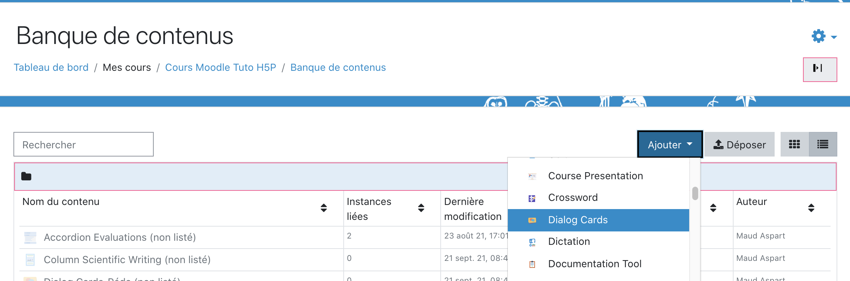850x281 pixels.
Task: Sort by Nom du contenu
Action: click(x=324, y=208)
